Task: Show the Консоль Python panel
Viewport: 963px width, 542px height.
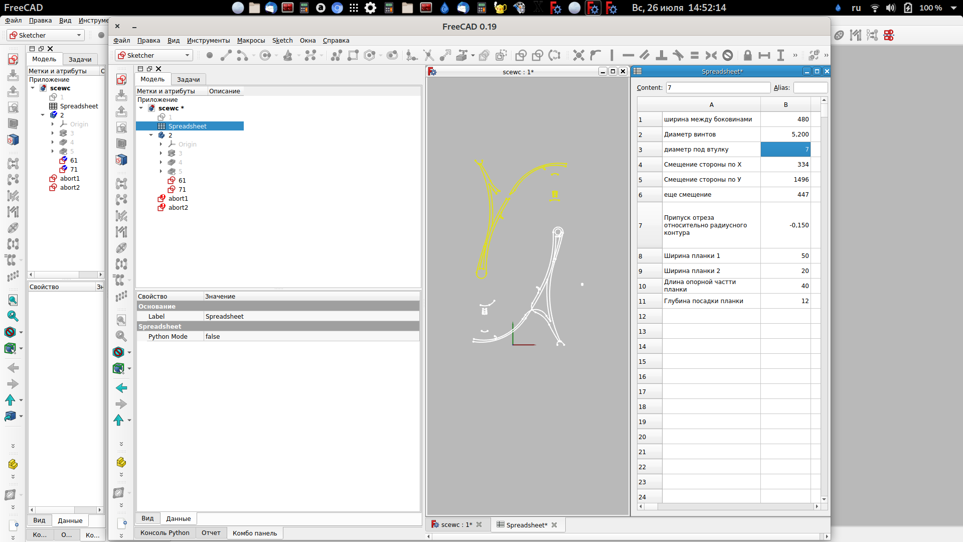Action: 164,533
